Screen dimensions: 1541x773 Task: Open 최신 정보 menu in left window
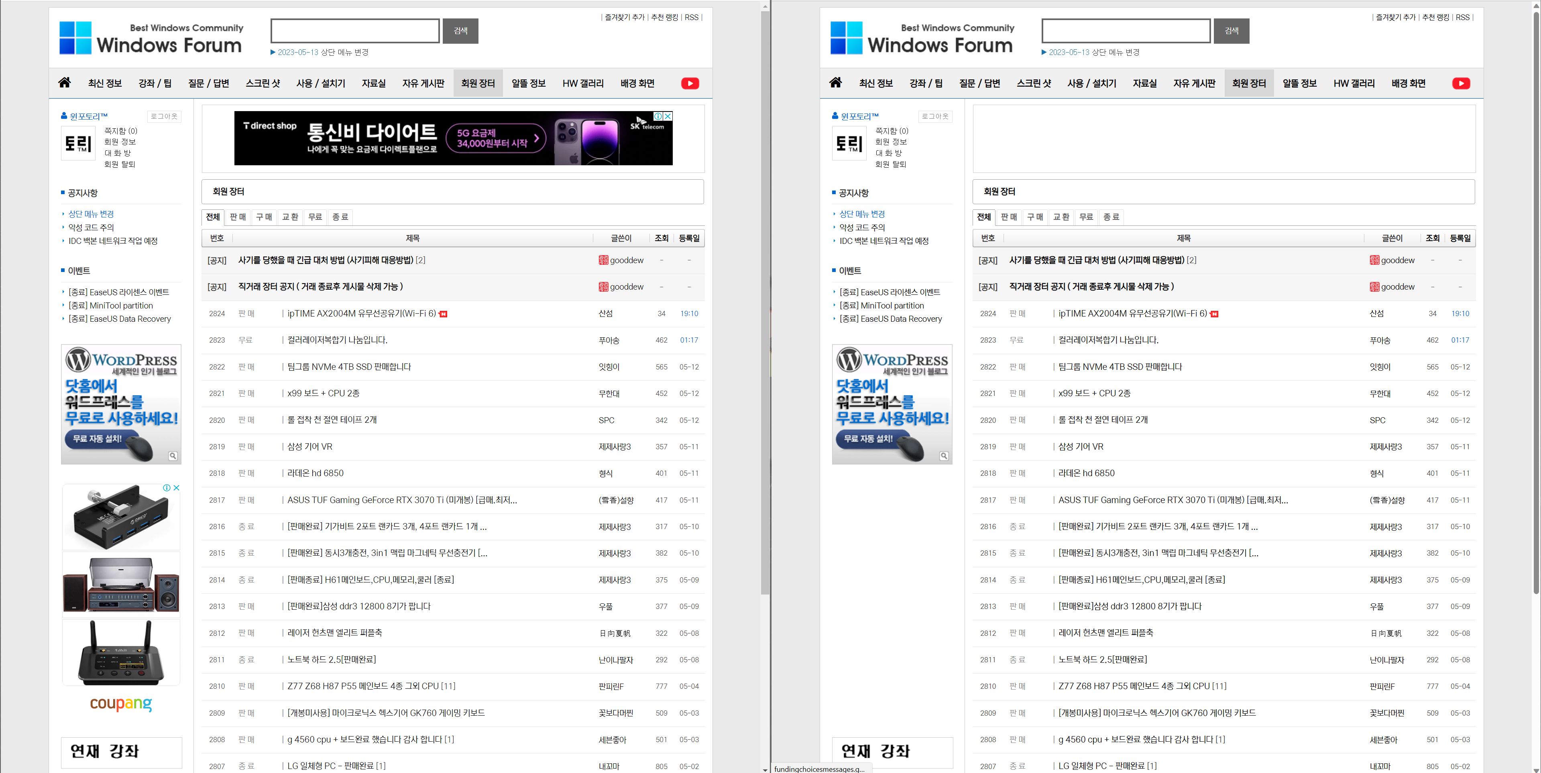tap(105, 83)
